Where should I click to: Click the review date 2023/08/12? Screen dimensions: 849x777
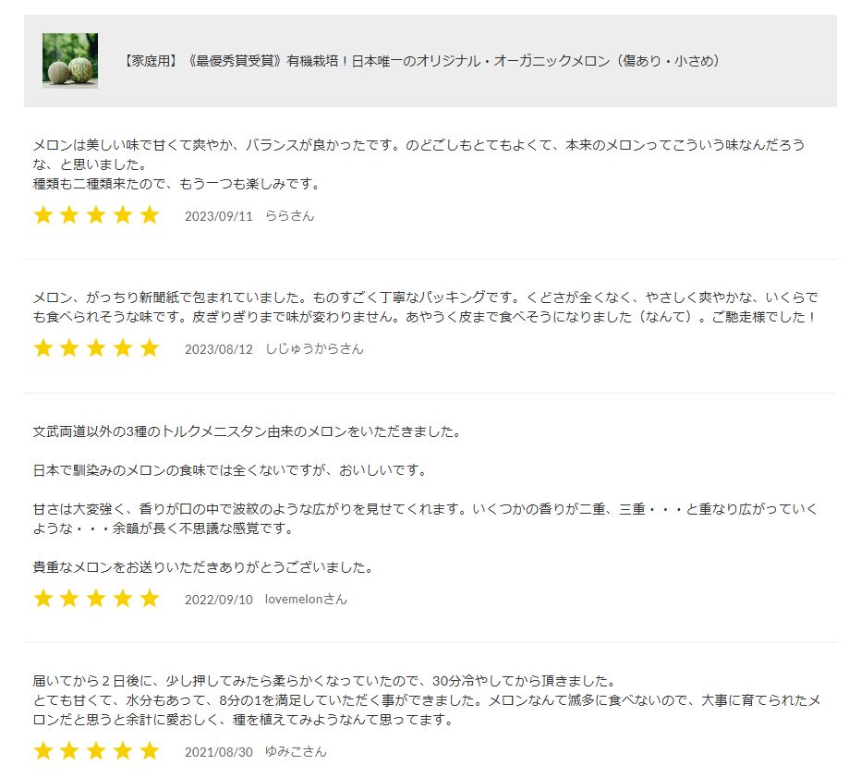click(x=218, y=349)
